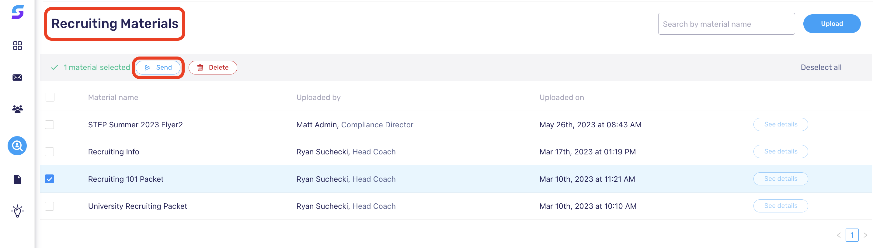Viewport: 873px width, 248px height.
Task: Click Deselect all link
Action: (821, 67)
